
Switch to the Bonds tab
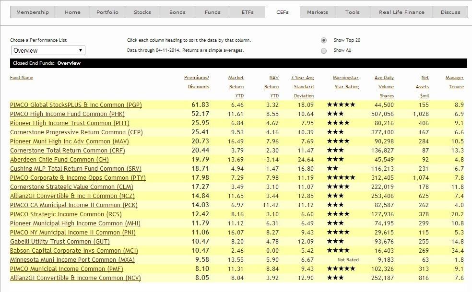177,12
